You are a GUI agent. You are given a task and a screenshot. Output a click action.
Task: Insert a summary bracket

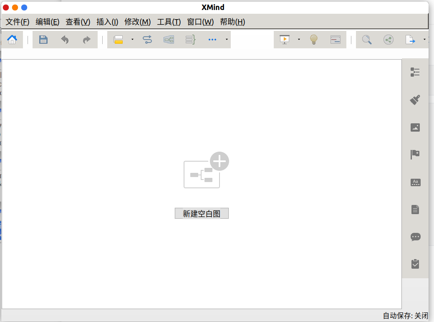[190, 40]
